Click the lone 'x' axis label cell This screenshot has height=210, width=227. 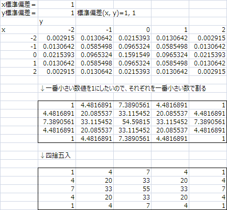(x=19, y=30)
